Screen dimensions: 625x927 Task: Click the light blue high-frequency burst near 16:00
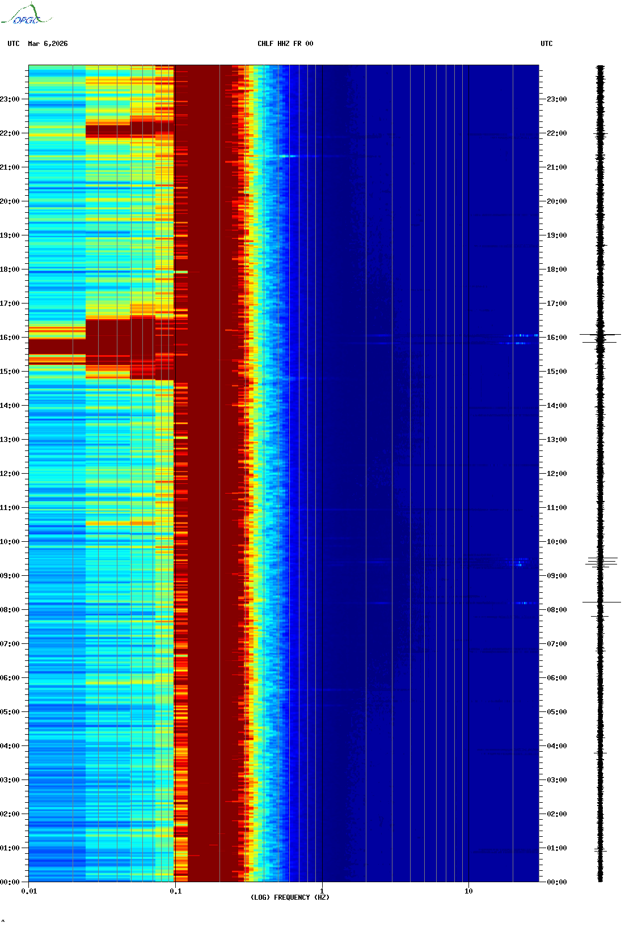pyautogui.click(x=522, y=336)
